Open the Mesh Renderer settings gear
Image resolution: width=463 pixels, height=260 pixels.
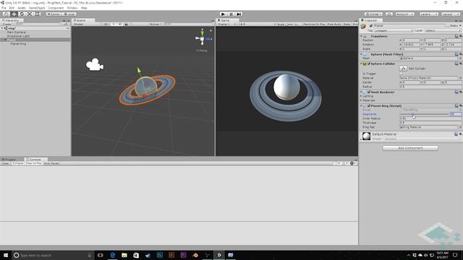coord(460,92)
